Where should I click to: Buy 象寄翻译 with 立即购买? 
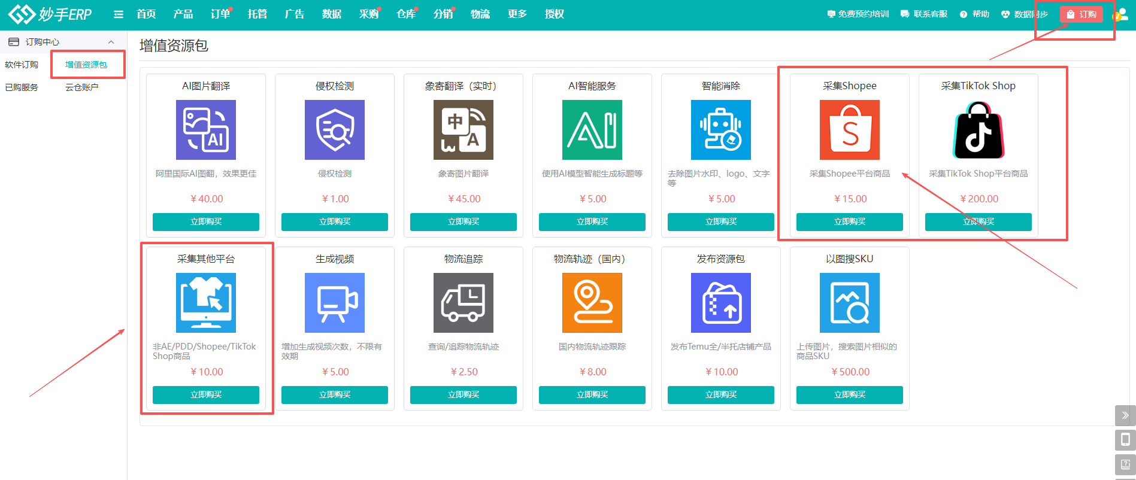click(x=464, y=221)
